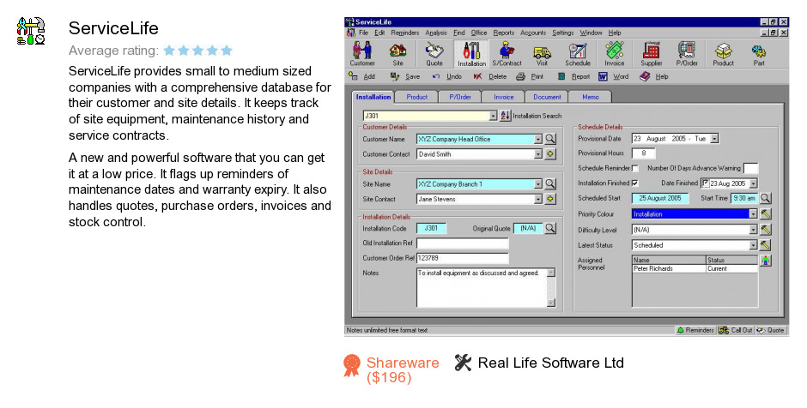The image size is (807, 408).
Task: Open the Date Finished dropdown arrow
Action: [753, 183]
